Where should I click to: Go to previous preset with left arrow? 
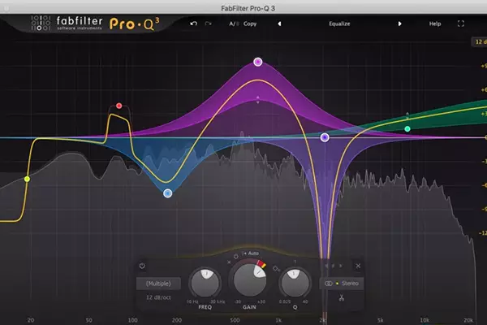click(x=279, y=24)
